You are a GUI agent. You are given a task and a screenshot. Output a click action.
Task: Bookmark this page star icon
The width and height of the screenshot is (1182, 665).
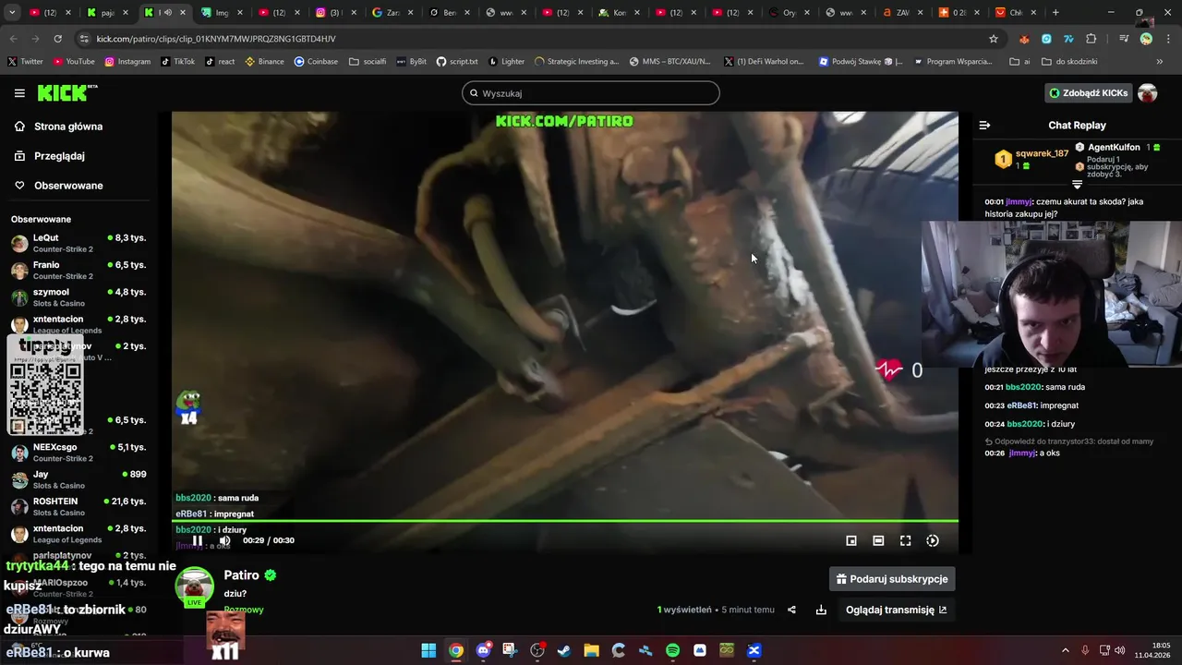[994, 39]
